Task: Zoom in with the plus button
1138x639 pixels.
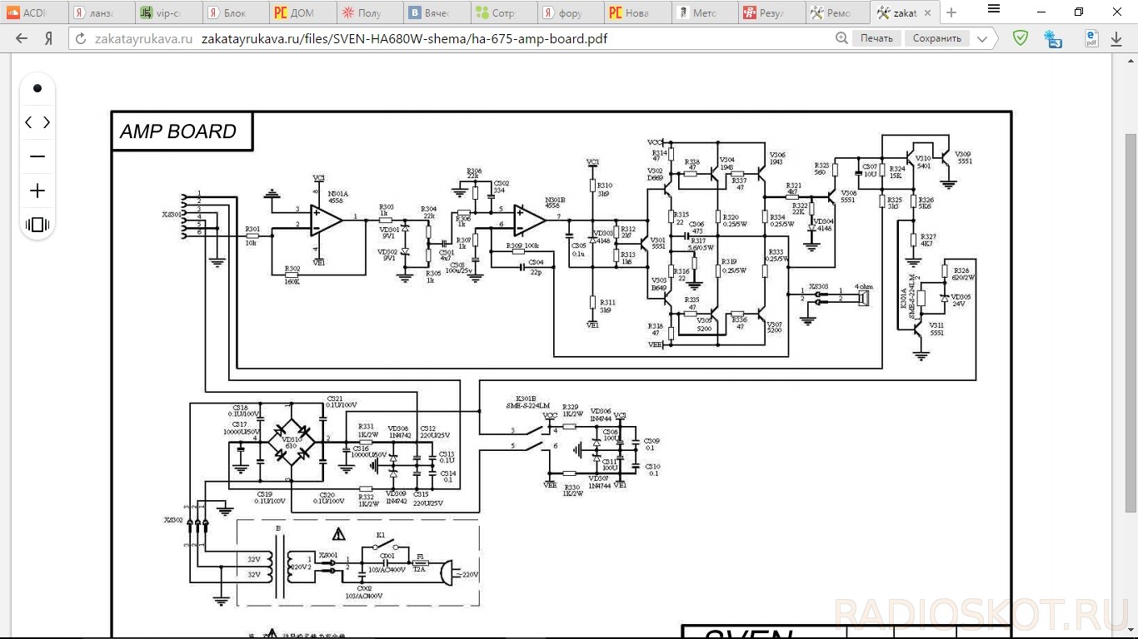Action: pyautogui.click(x=37, y=191)
